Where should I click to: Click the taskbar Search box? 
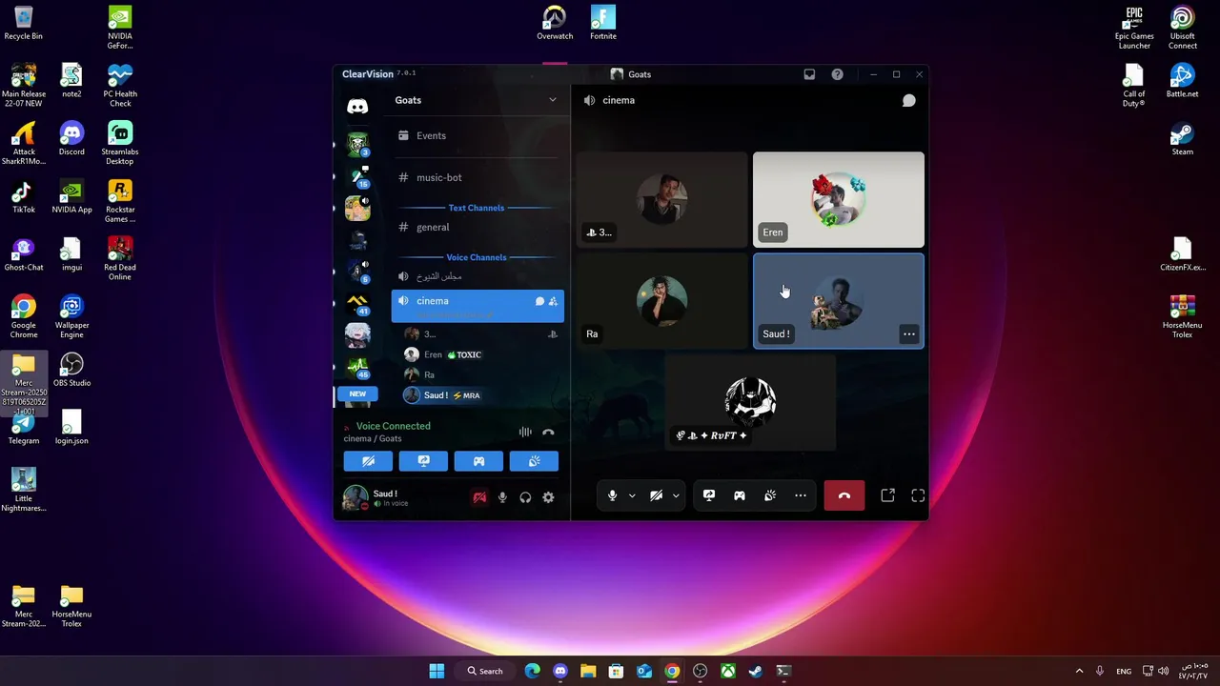[x=484, y=671]
